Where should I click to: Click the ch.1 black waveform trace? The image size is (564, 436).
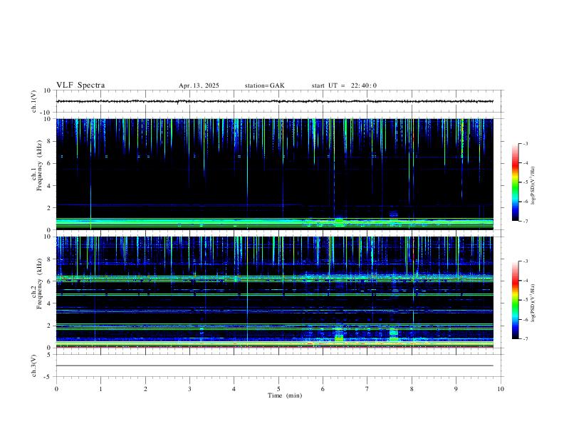[x=274, y=101]
